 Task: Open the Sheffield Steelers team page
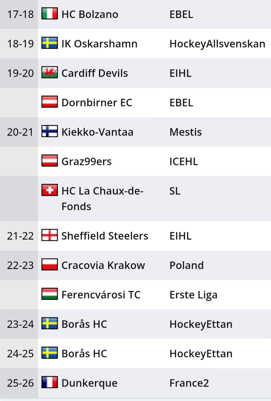click(105, 236)
